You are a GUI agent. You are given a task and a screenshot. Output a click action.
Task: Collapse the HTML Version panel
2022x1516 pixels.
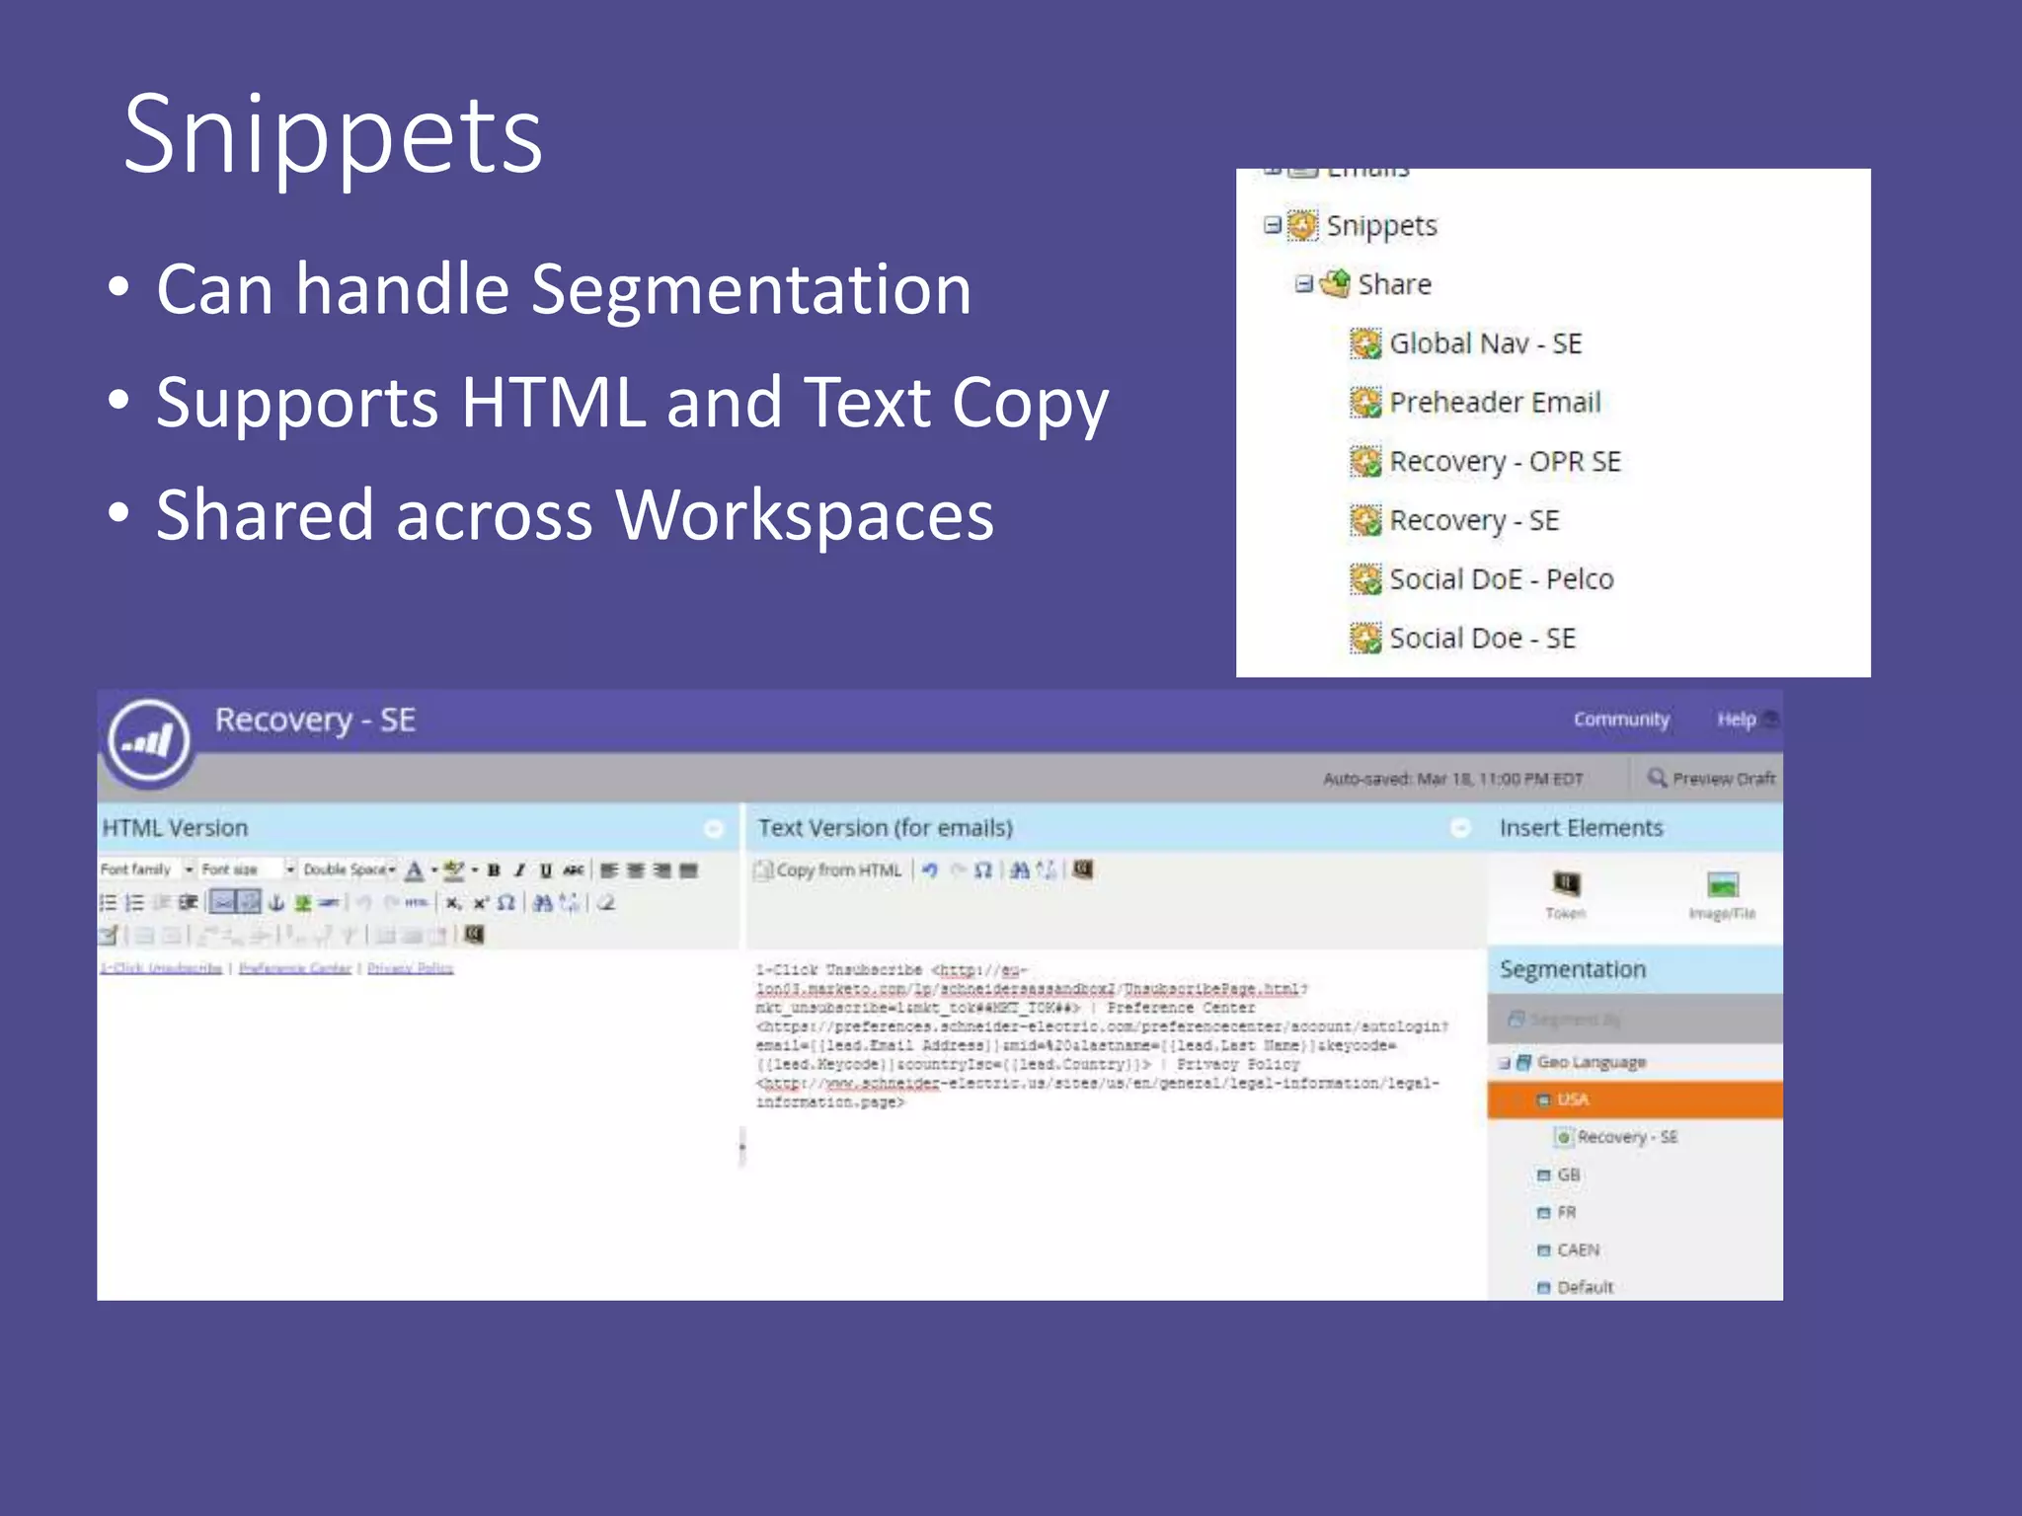pos(714,829)
